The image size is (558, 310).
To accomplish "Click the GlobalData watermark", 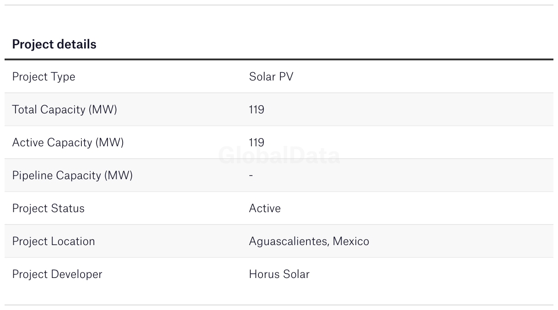I will pyautogui.click(x=279, y=156).
